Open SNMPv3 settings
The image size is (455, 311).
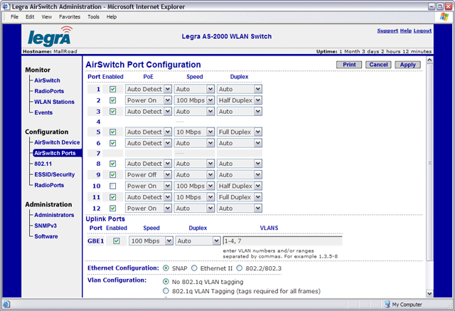click(45, 226)
